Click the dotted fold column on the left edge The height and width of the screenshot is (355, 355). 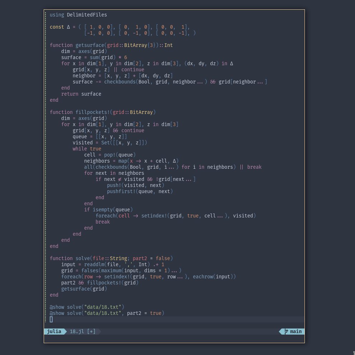[46, 143]
